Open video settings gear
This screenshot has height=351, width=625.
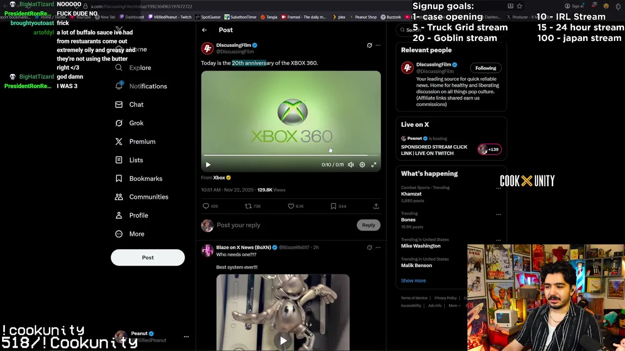pyautogui.click(x=362, y=165)
